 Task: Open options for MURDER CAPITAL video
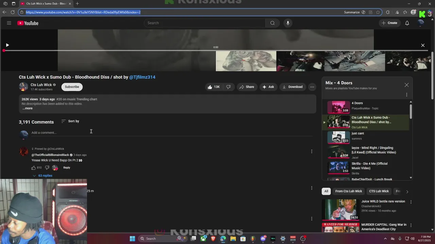pos(411,225)
